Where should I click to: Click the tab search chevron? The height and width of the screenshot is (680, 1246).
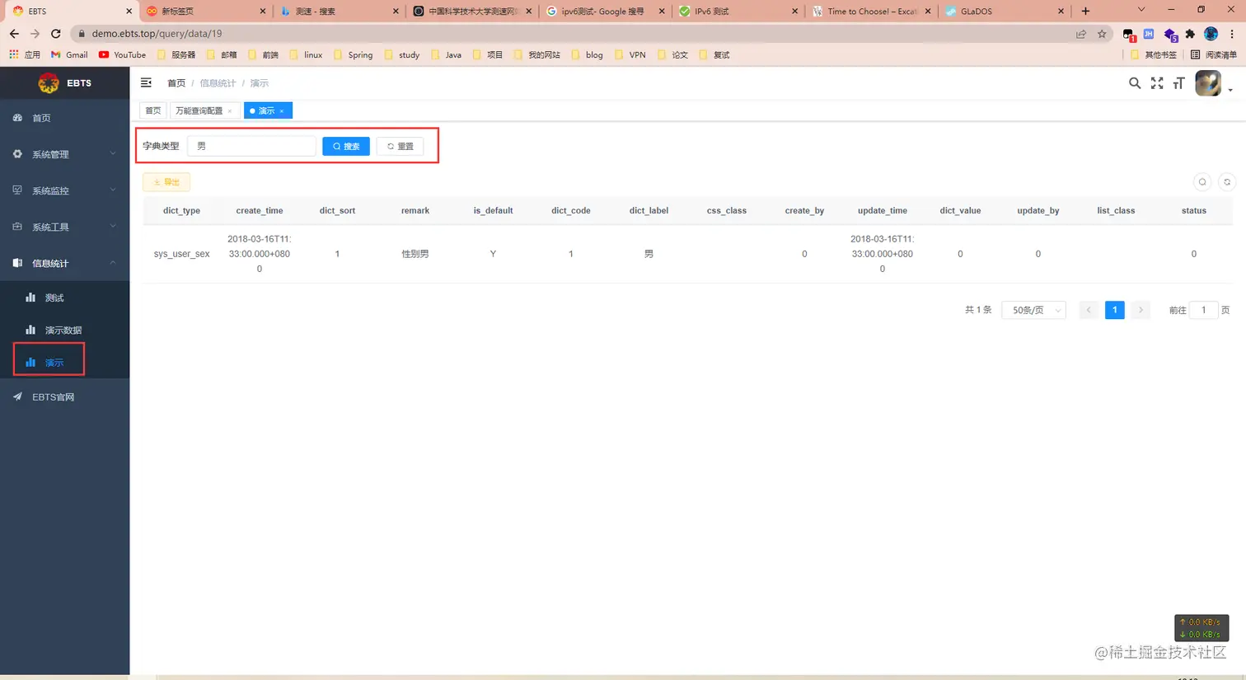point(1141,10)
